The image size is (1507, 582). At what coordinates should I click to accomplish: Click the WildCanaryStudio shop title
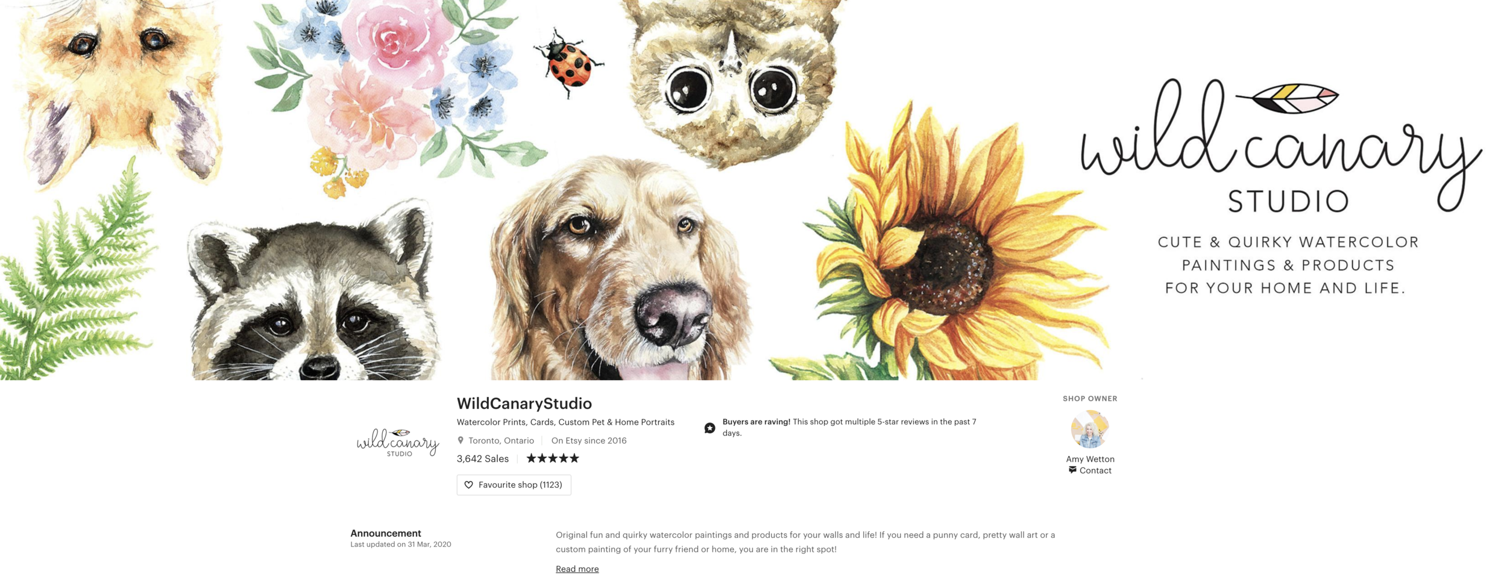pyautogui.click(x=524, y=403)
